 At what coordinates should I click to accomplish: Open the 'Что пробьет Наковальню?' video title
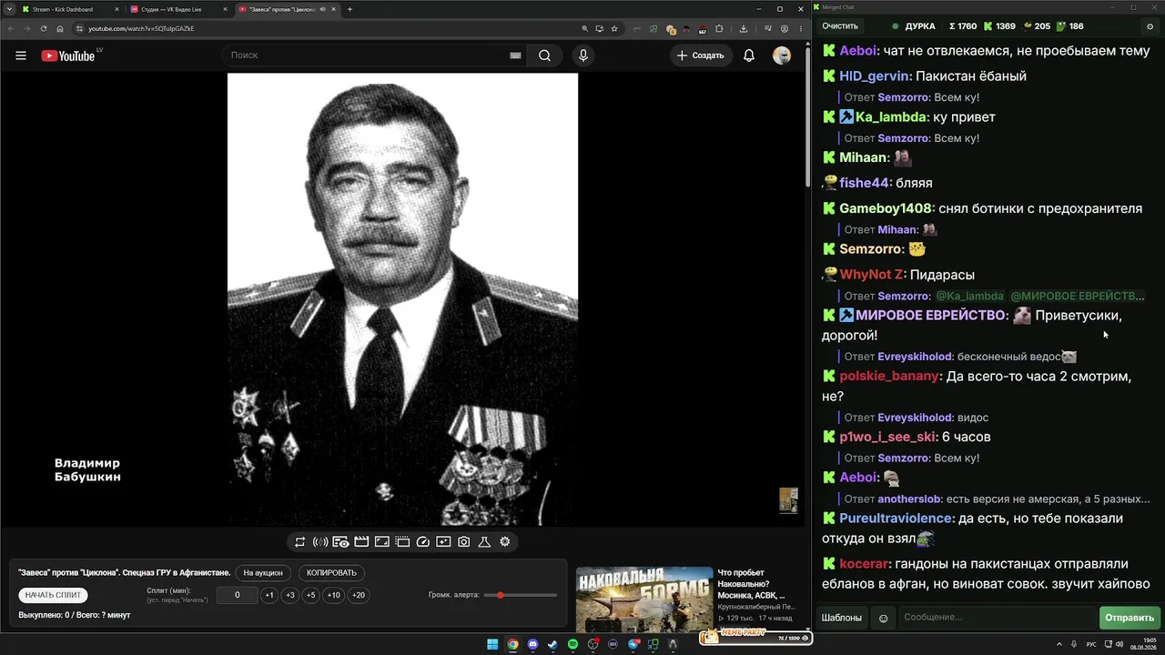pyautogui.click(x=752, y=584)
